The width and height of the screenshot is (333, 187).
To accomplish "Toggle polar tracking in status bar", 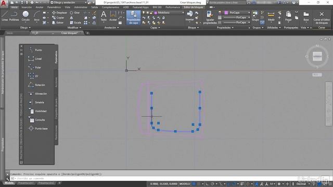I will coord(213,184).
